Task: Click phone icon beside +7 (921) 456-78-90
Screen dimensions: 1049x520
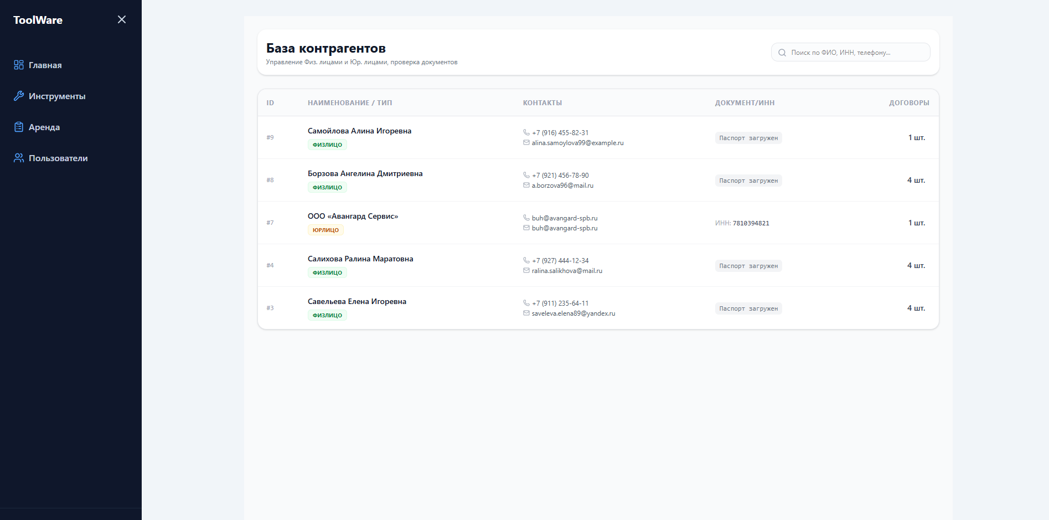Action: click(x=526, y=175)
